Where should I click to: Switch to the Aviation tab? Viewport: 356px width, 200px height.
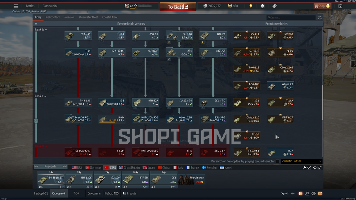pyautogui.click(x=69, y=17)
